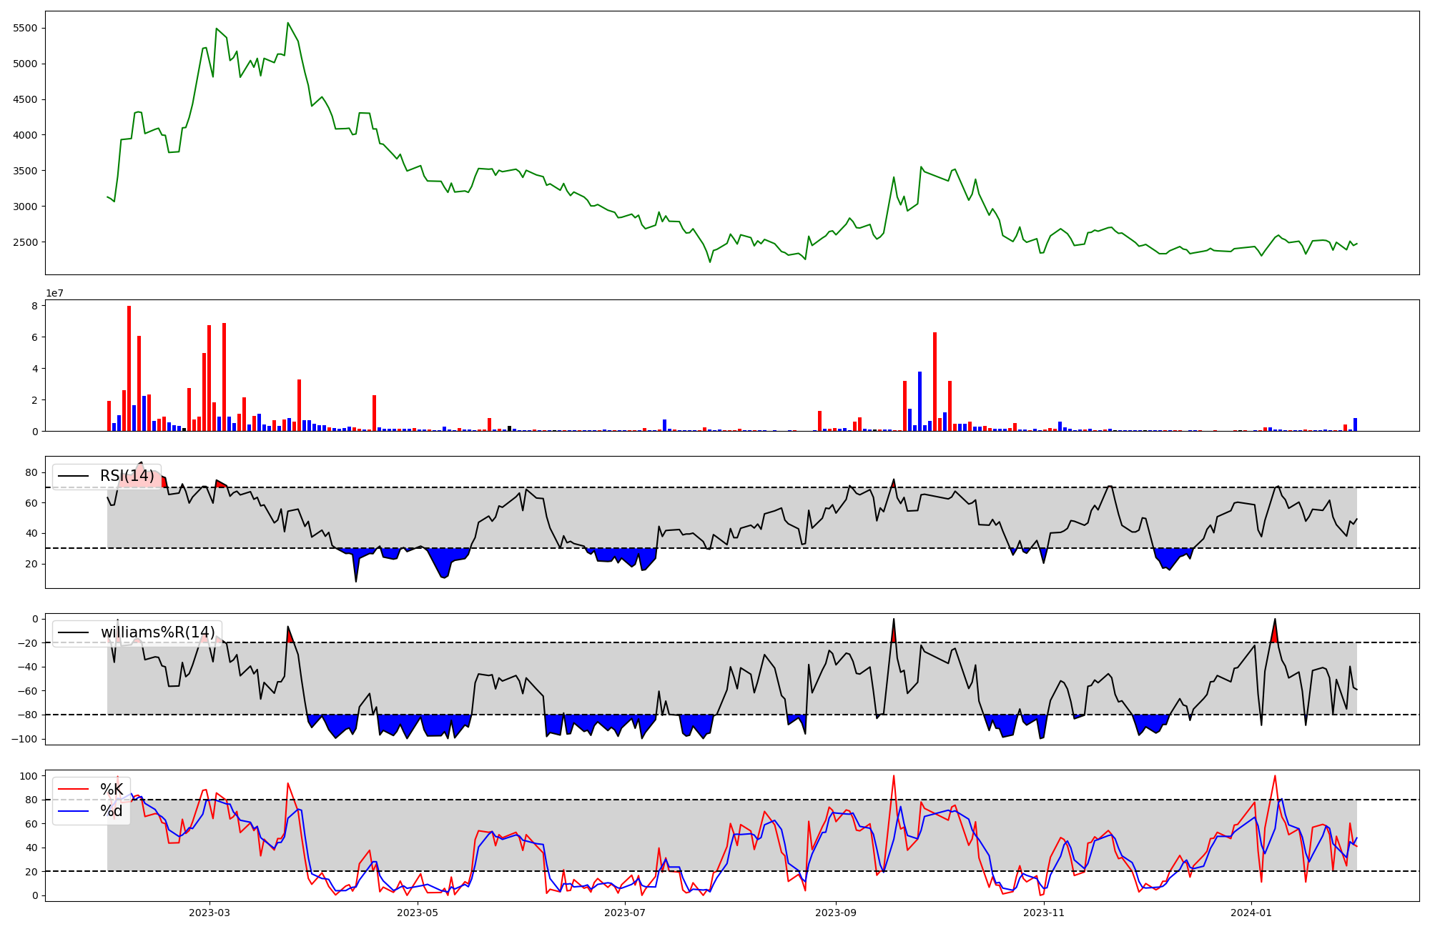
Task: Click the RSI(14) legend label
Action: 127,476
